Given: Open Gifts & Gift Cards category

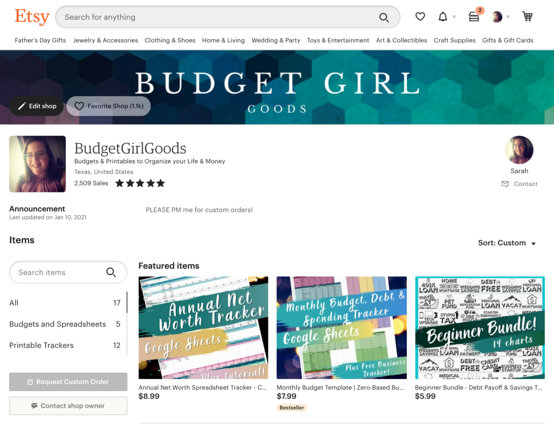Looking at the screenshot, I should pos(508,40).
